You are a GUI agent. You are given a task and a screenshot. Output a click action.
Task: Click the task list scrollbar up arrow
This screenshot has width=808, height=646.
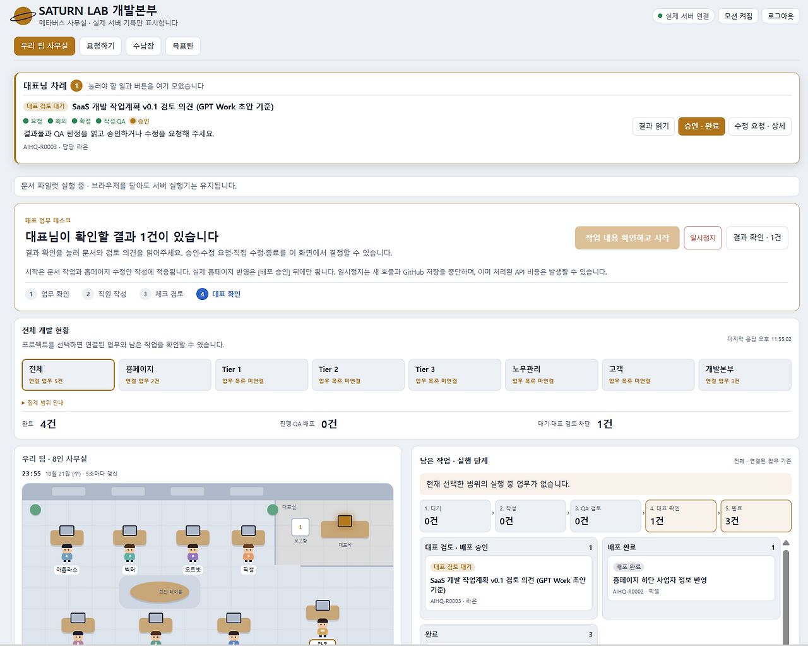coord(786,543)
